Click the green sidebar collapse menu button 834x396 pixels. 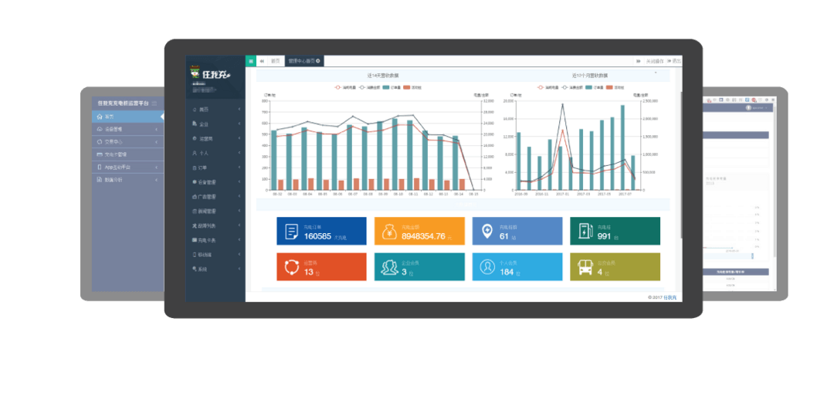pos(251,61)
